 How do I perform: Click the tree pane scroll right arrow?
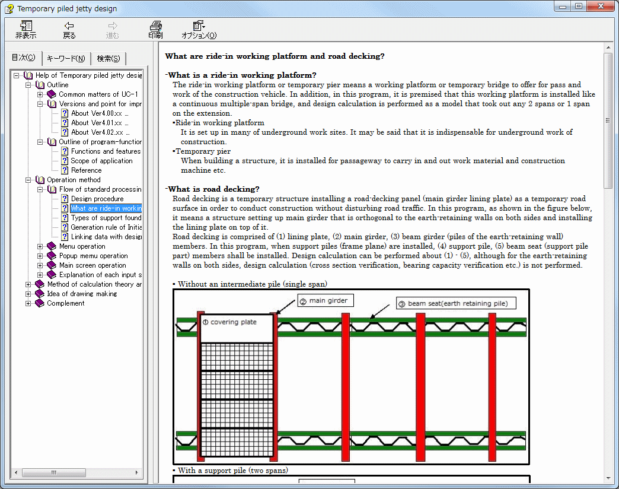136,472
